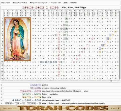The height and width of the screenshot is (111, 121).
Task: Grab the drag handle of the Mother row
Action: pos(1,94)
